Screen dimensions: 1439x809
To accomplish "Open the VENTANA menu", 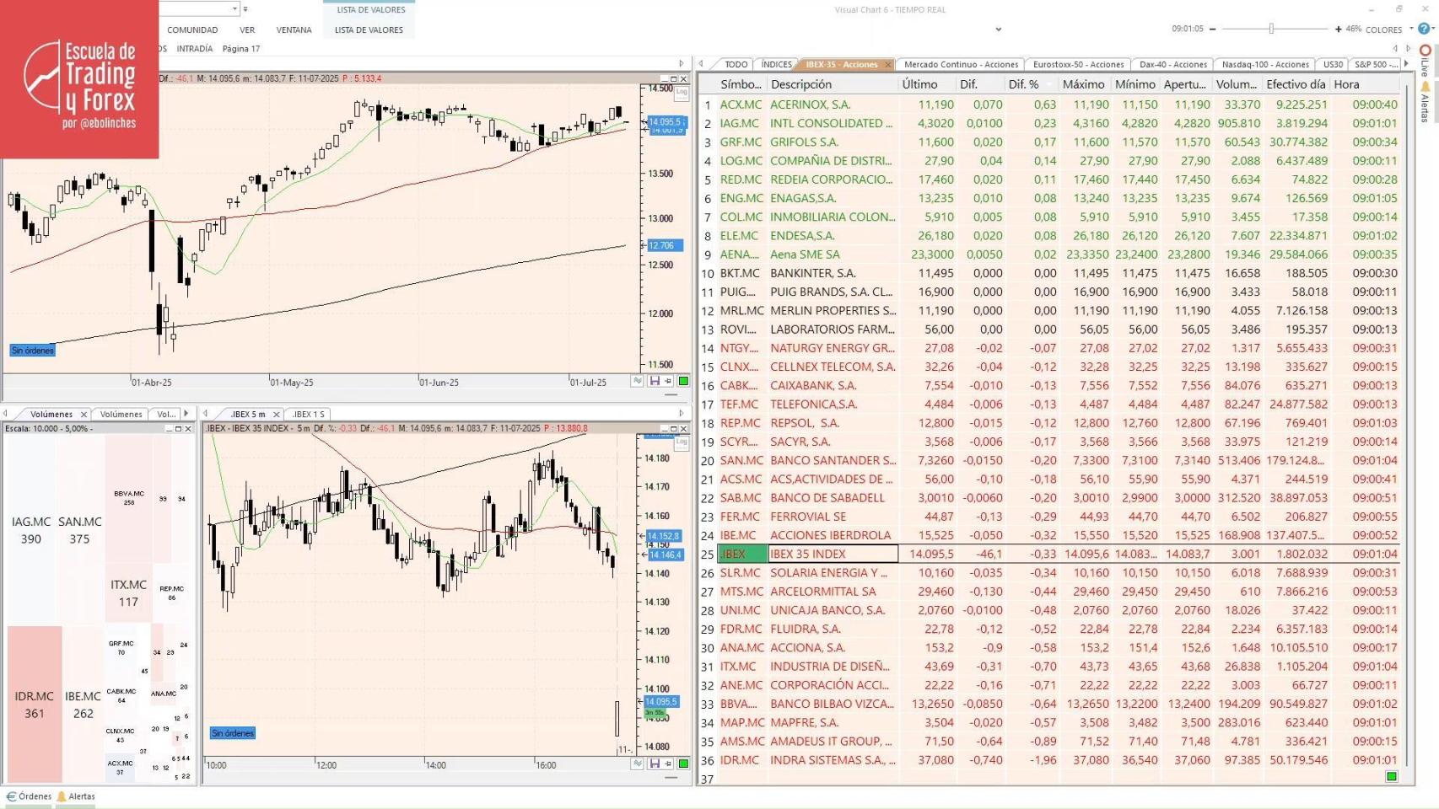I will 294,29.
